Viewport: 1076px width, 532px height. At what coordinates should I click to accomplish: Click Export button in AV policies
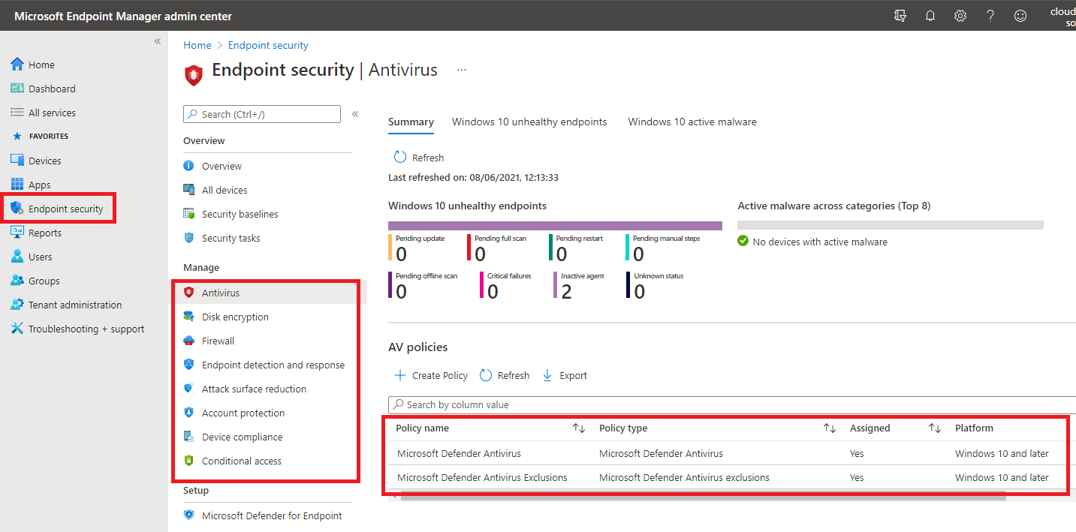pos(565,375)
